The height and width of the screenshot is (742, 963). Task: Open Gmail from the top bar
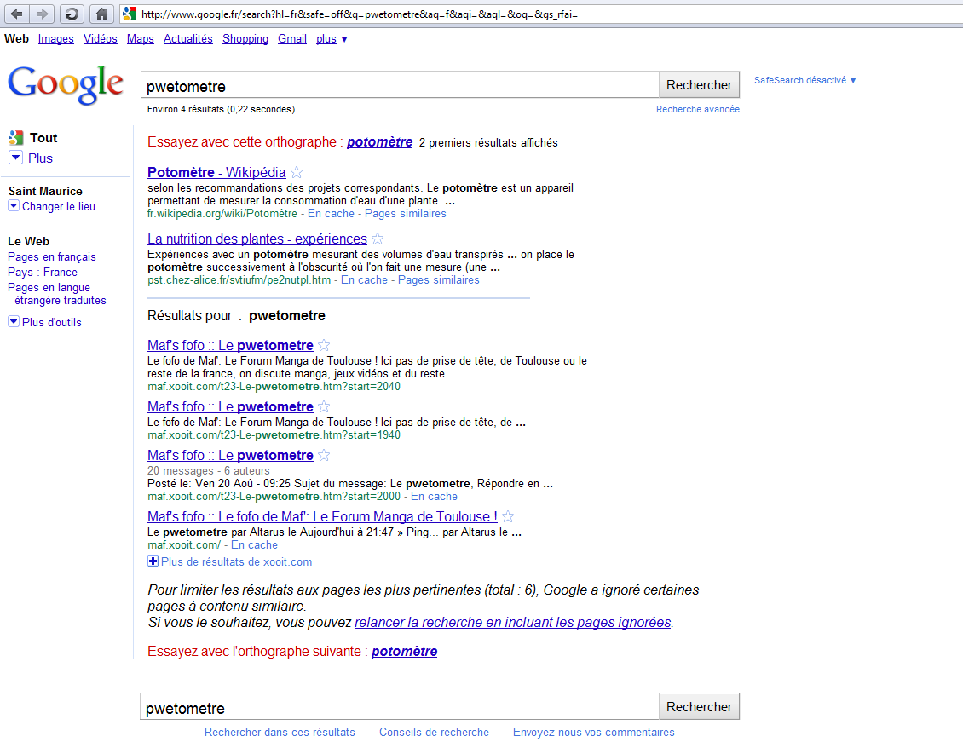(291, 38)
